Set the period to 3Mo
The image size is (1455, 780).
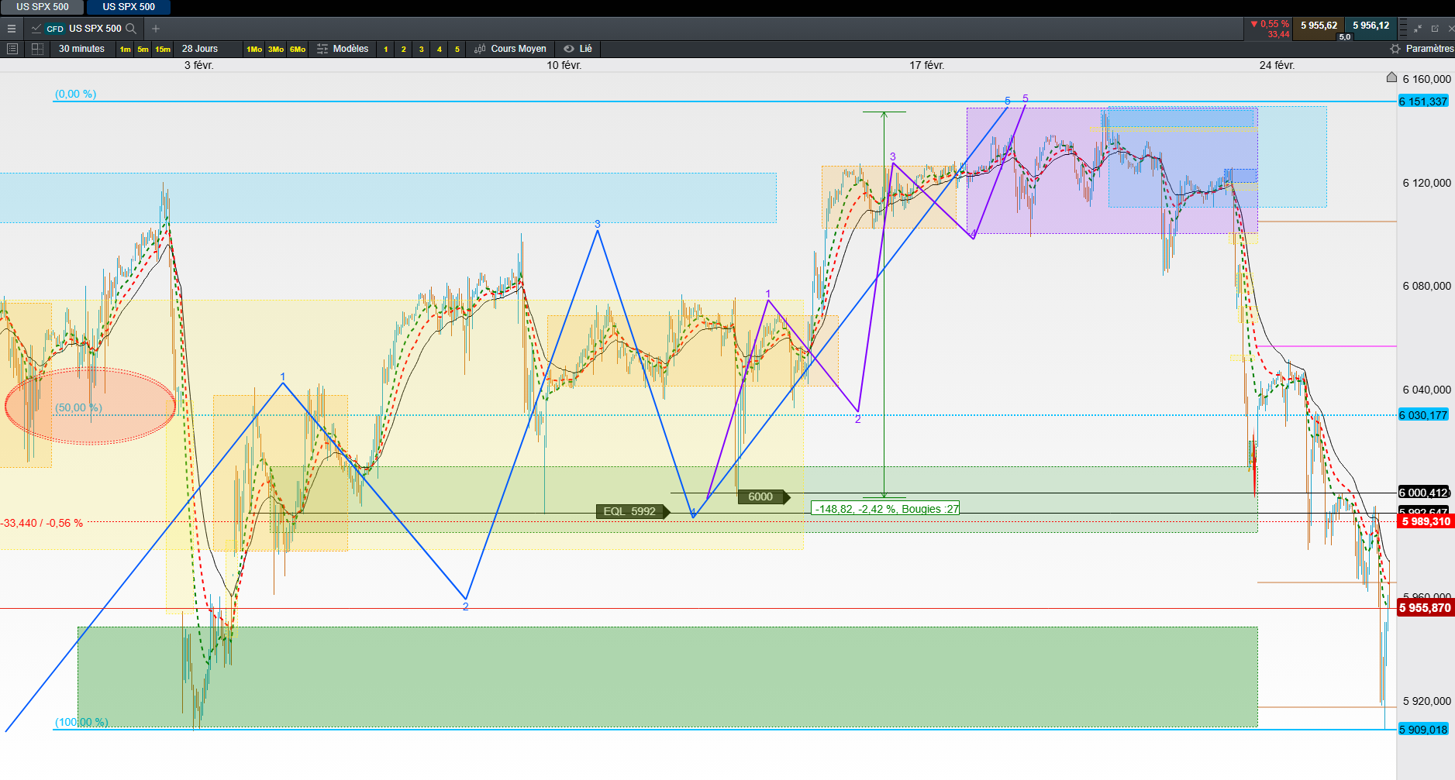click(276, 50)
